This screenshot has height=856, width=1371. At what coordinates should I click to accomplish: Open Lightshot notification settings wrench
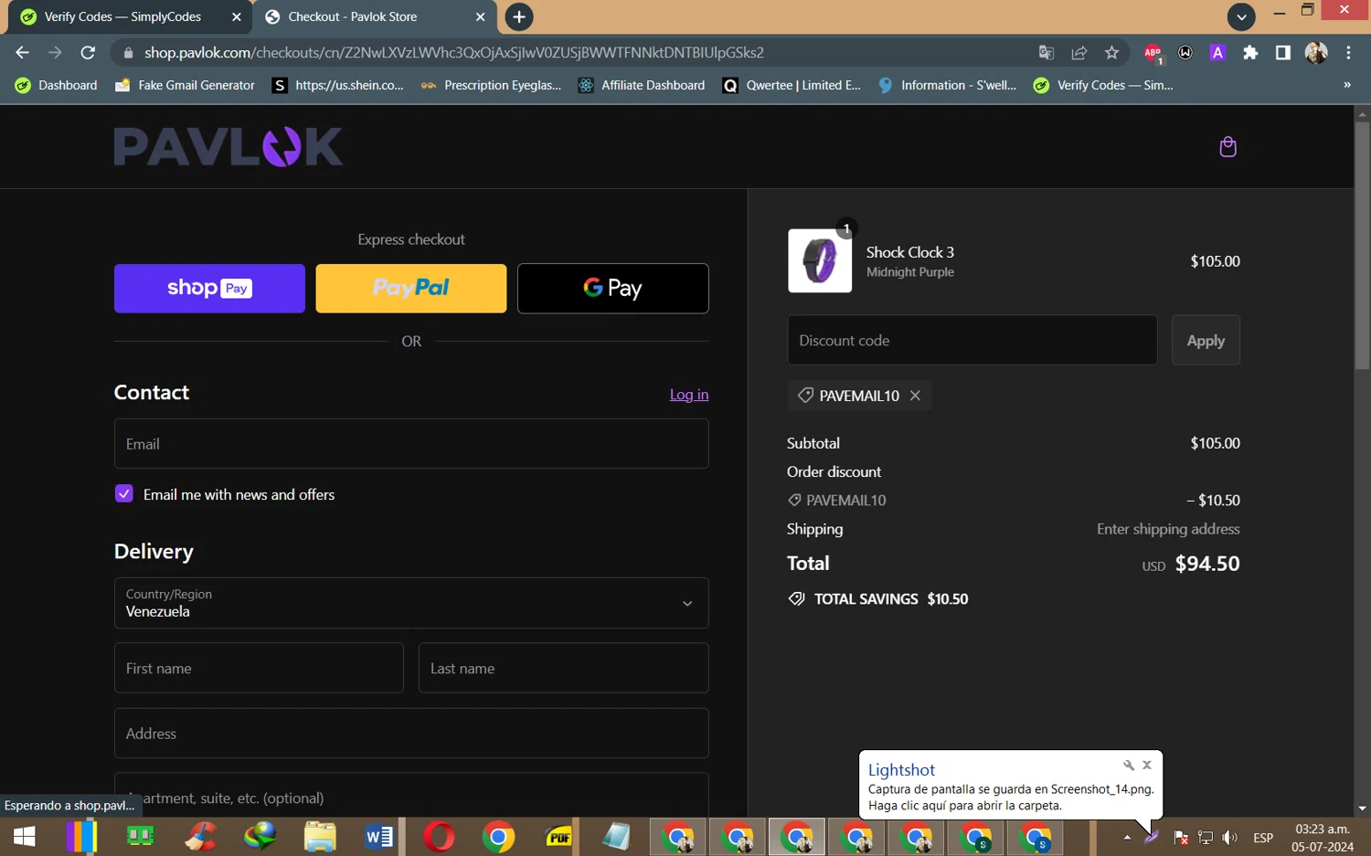click(x=1129, y=766)
